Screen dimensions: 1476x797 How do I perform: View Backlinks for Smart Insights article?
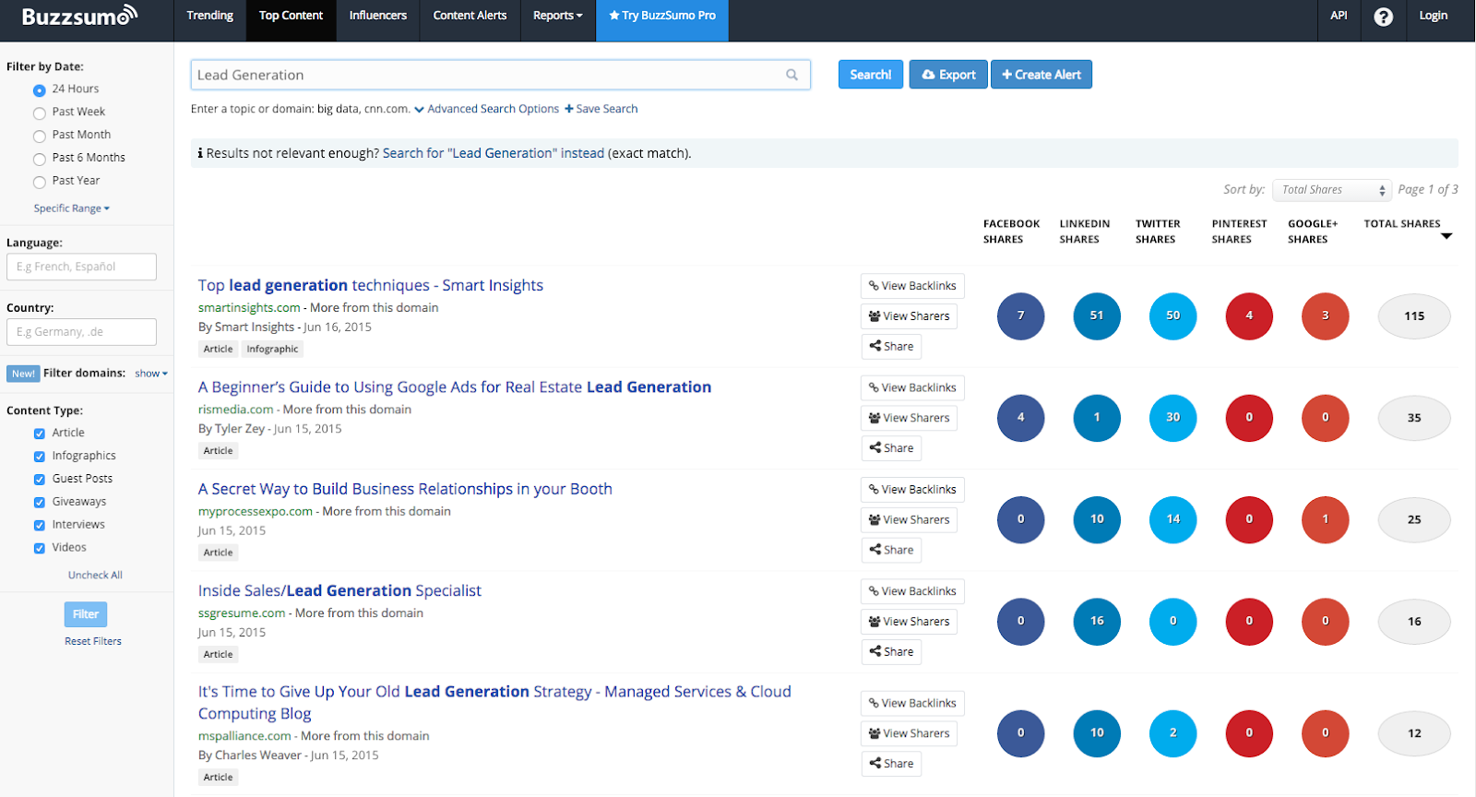click(912, 286)
